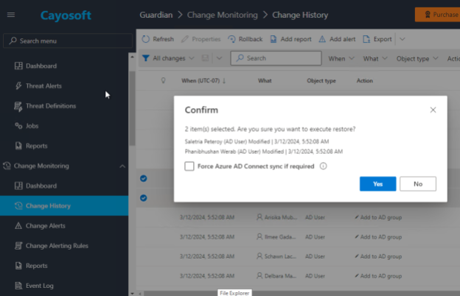Click the Change Alerts triangle icon

pyautogui.click(x=18, y=225)
